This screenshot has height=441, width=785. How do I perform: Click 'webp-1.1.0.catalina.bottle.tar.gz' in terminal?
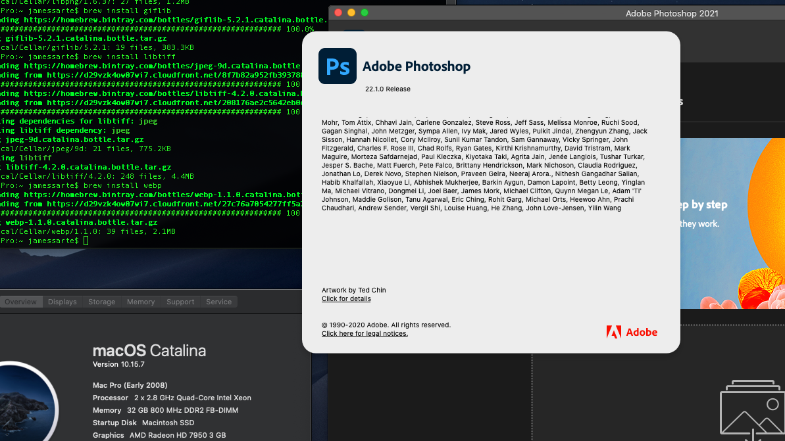coord(82,222)
